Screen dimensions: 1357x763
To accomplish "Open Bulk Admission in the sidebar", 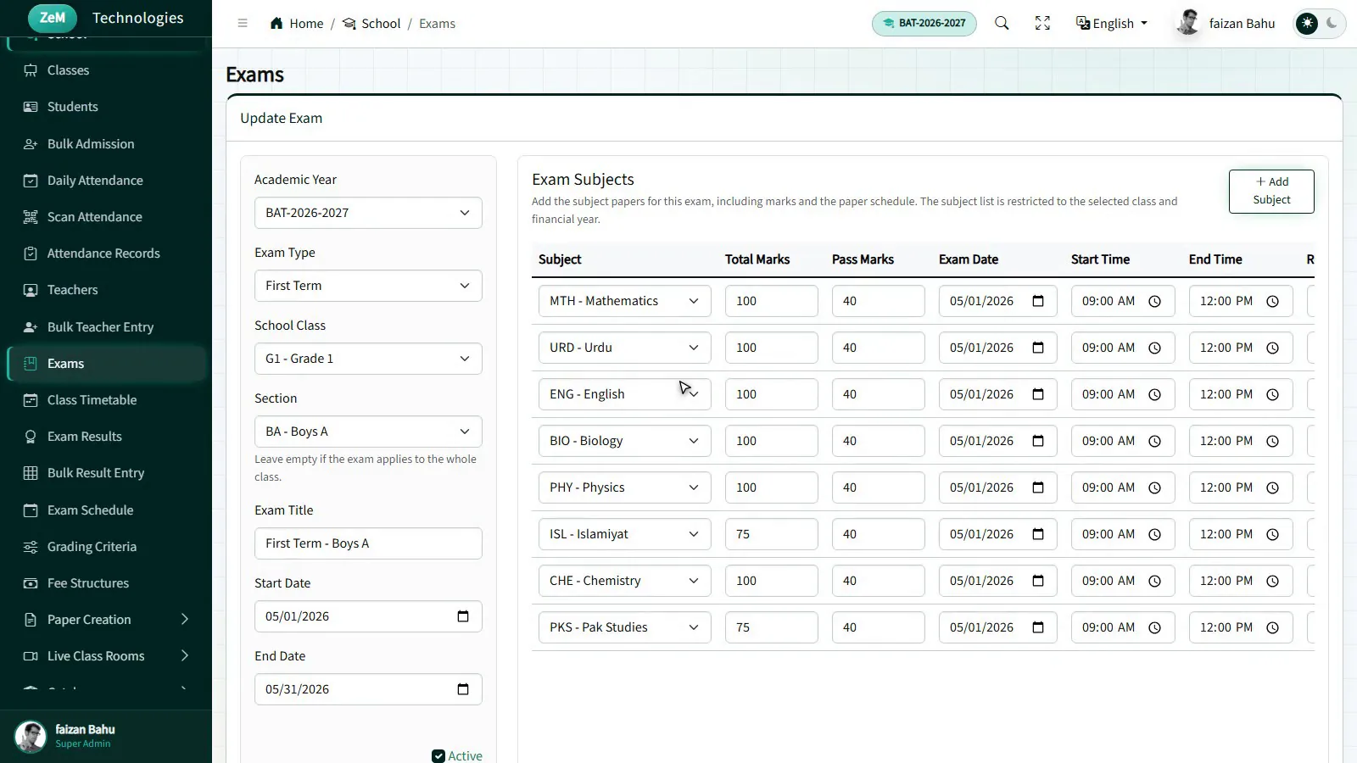I will pyautogui.click(x=106, y=144).
